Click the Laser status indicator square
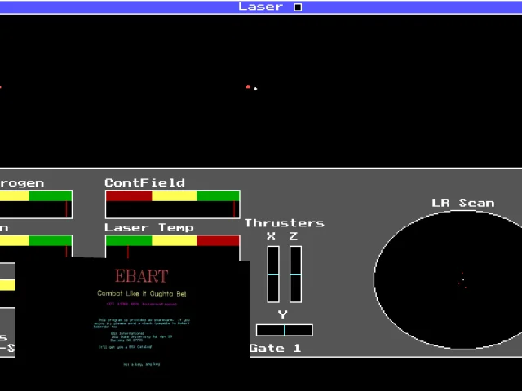Image resolution: width=522 pixels, height=391 pixels. coord(298,7)
